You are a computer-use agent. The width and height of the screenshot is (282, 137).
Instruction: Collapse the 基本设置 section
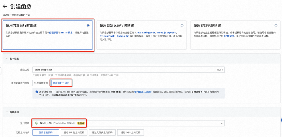click(7, 59)
